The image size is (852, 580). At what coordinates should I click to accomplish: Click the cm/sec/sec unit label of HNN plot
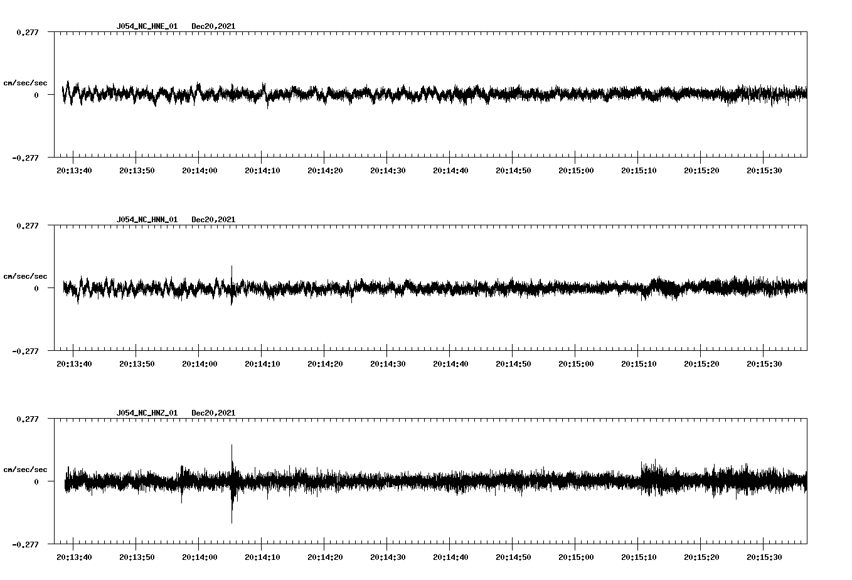click(25, 276)
